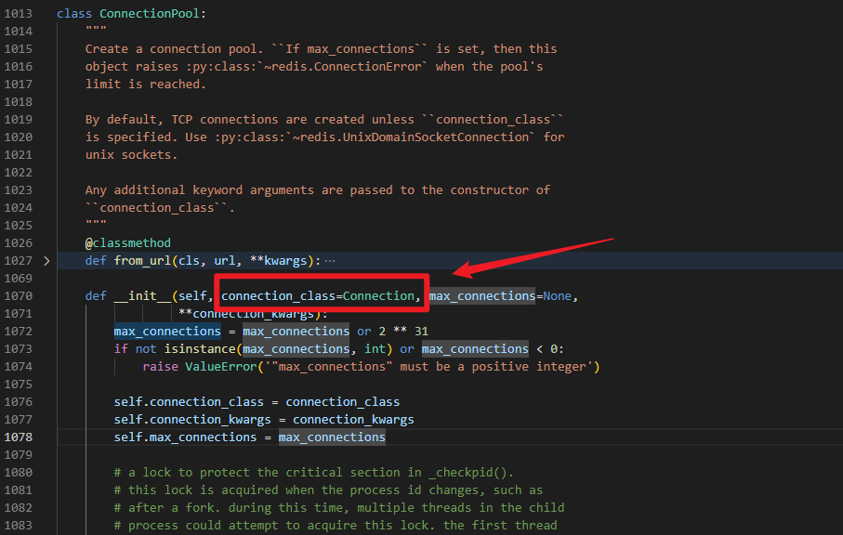This screenshot has height=535, width=843.
Task: Place cursor at end of line 1078
Action: point(386,437)
